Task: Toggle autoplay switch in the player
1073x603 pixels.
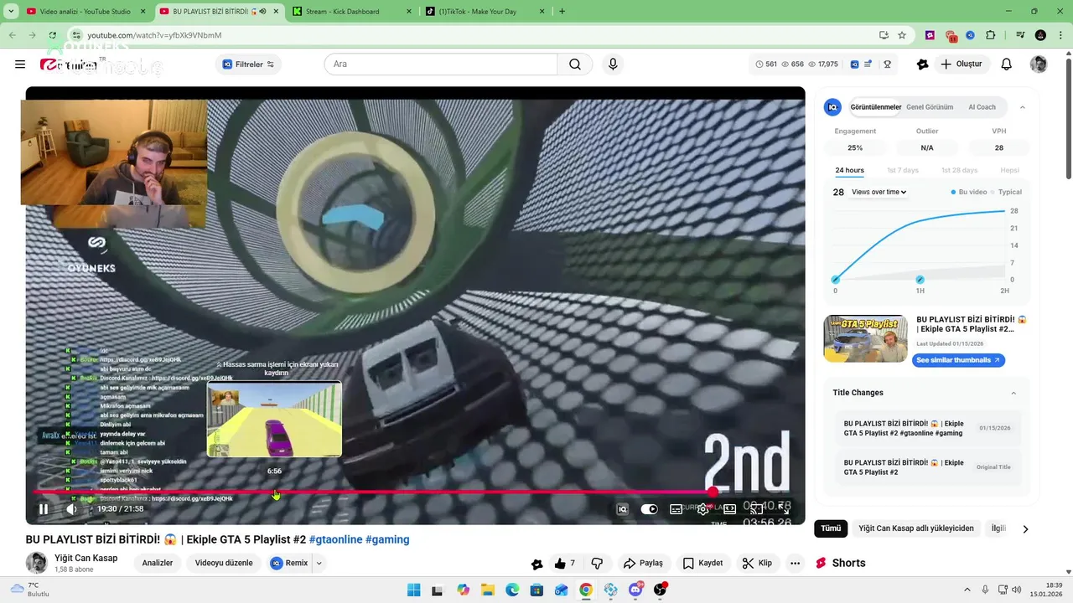Action: click(650, 509)
